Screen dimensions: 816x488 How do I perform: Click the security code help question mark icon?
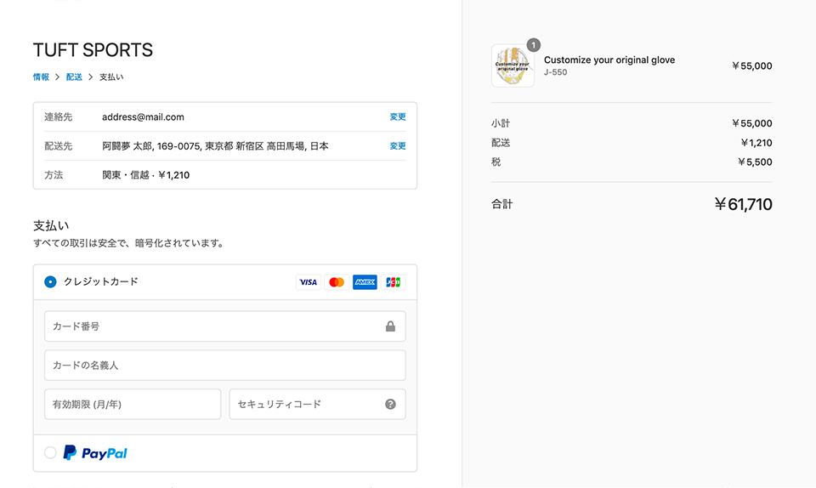[390, 404]
